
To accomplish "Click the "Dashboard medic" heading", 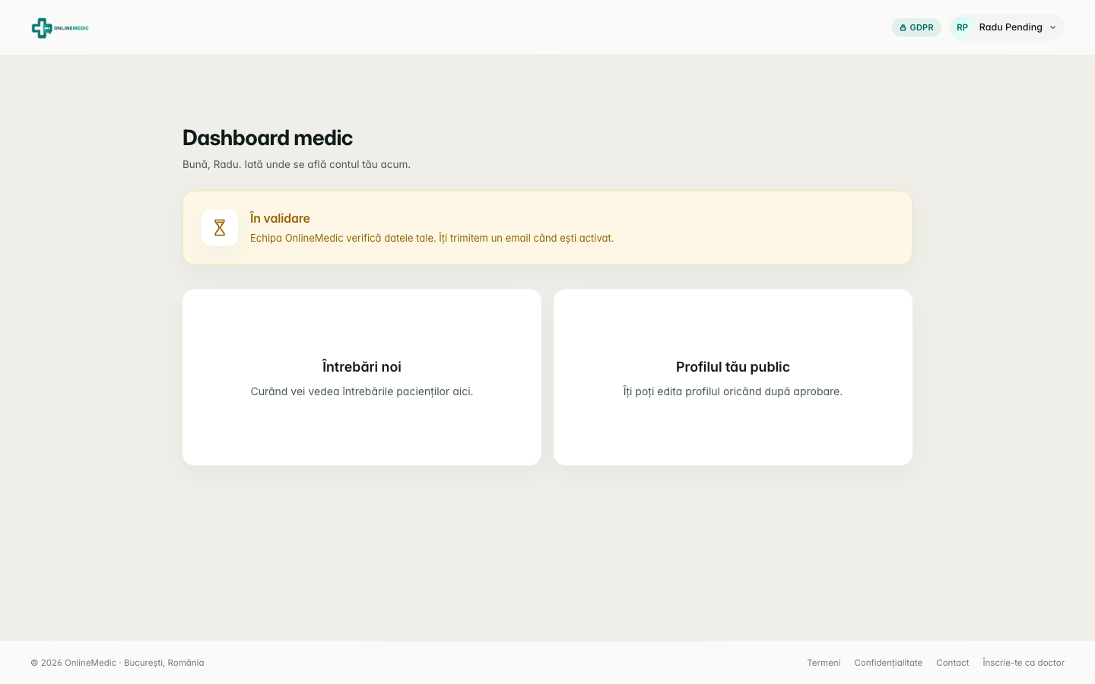I will click(x=268, y=138).
